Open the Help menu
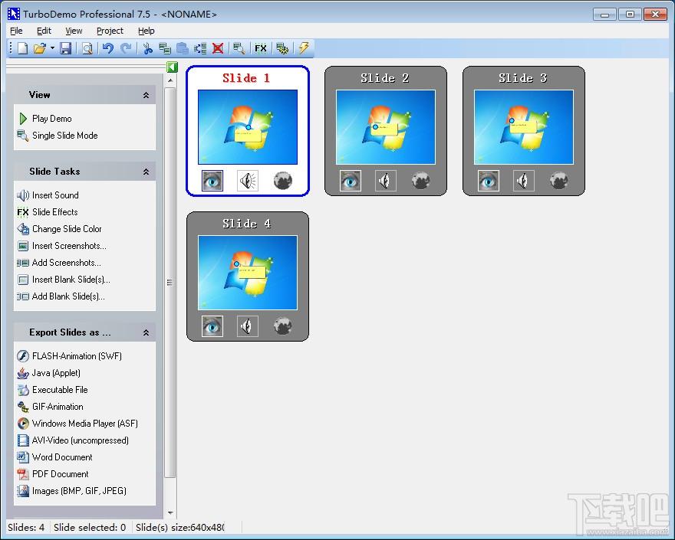The height and width of the screenshot is (540, 675). tap(146, 31)
